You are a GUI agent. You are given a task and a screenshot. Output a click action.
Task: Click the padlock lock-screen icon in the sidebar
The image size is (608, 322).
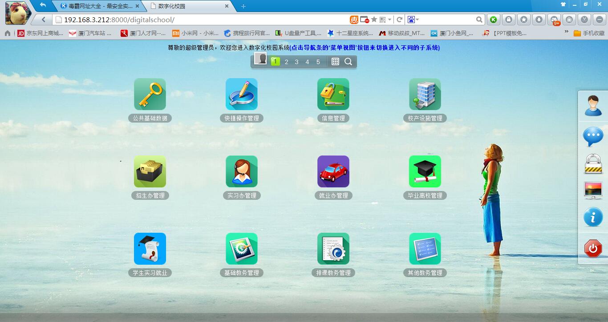point(593,164)
